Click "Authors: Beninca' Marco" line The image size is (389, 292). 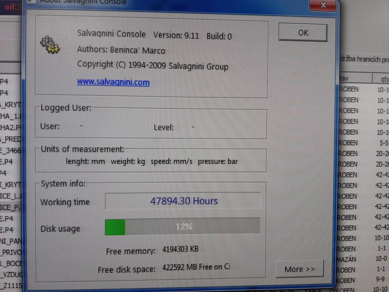point(121,50)
